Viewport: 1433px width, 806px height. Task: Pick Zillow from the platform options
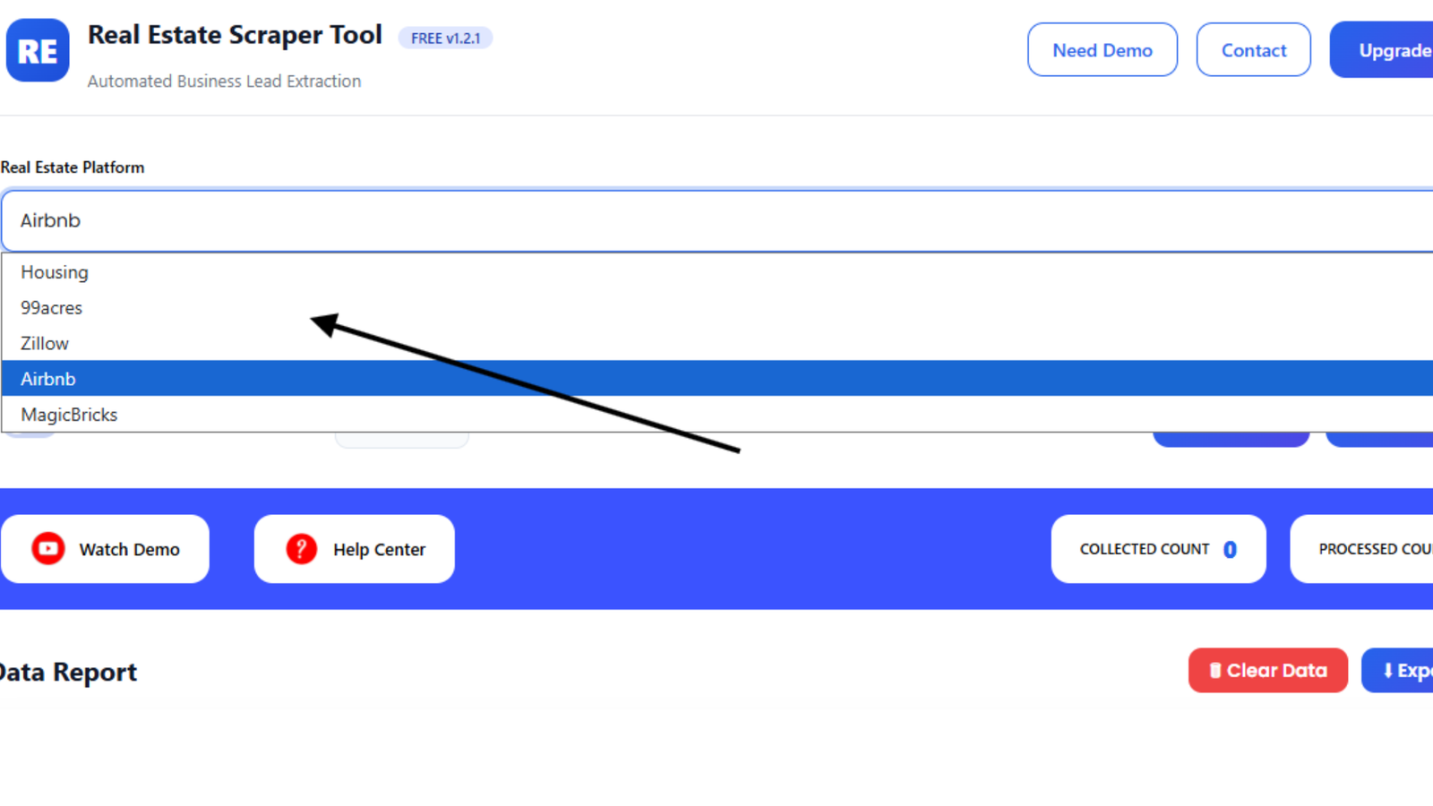tap(716, 343)
